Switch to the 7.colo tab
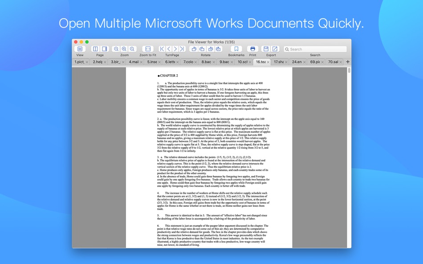 point(188,62)
